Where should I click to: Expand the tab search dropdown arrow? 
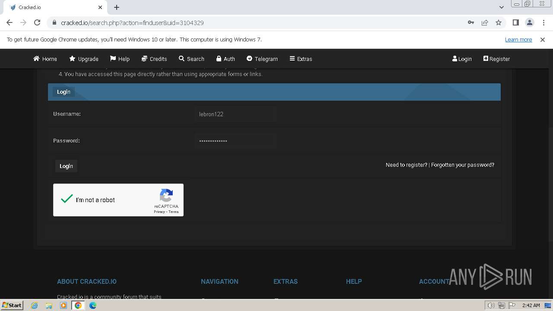(x=501, y=7)
